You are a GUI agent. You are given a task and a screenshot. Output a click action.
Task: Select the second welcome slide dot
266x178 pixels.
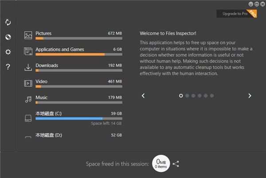pos(187,96)
